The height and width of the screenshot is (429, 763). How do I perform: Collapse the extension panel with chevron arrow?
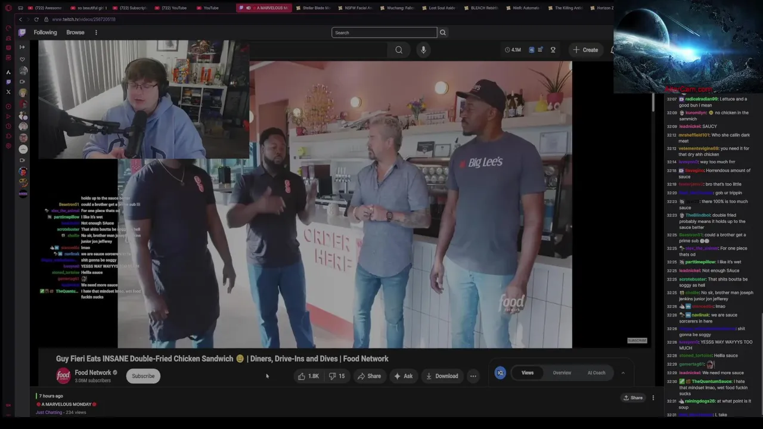(x=623, y=373)
